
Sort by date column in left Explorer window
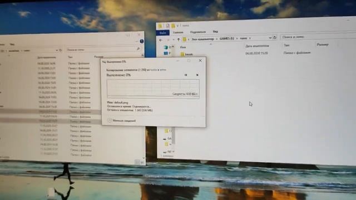tap(47, 57)
